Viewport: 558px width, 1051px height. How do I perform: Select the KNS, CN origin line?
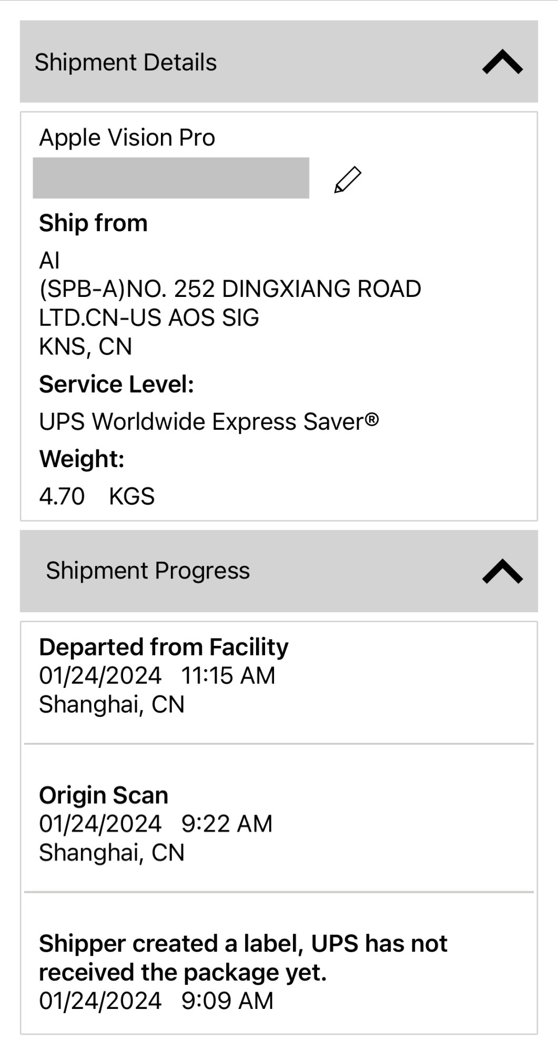86,347
